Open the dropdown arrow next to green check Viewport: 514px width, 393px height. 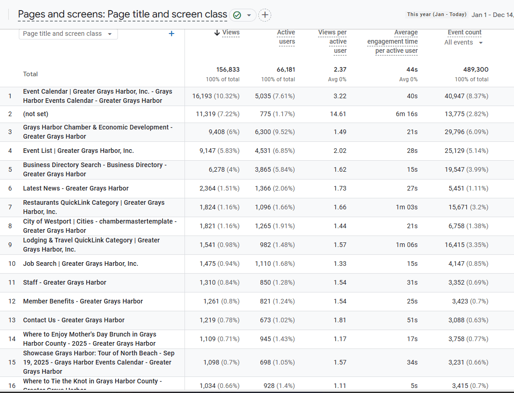[x=249, y=15]
